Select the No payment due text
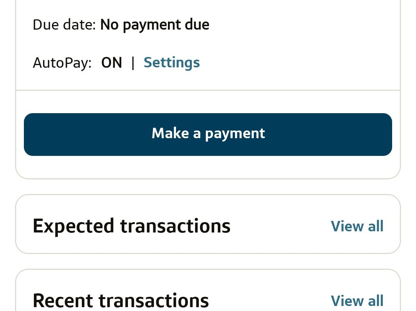 (x=154, y=25)
